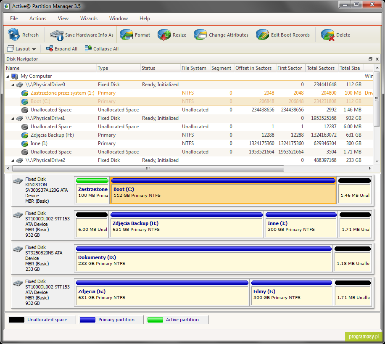Collapse the PhysicalDrive0 node
The height and width of the screenshot is (344, 385).
13,85
